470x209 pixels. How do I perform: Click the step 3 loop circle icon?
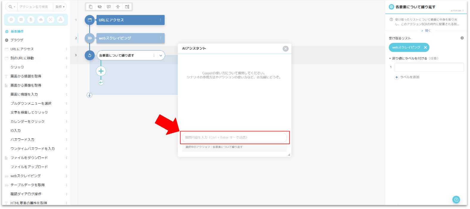tap(89, 55)
